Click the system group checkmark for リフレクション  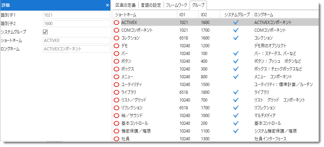[x=236, y=108]
